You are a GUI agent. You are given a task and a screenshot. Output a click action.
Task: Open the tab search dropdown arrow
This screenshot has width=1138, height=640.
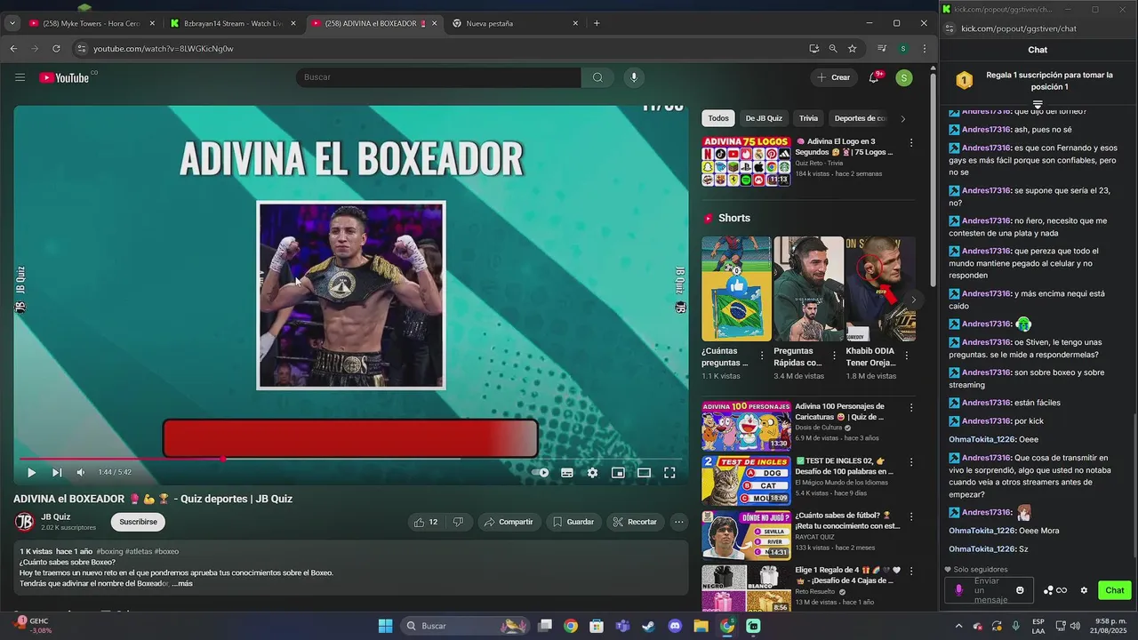pos(12,23)
